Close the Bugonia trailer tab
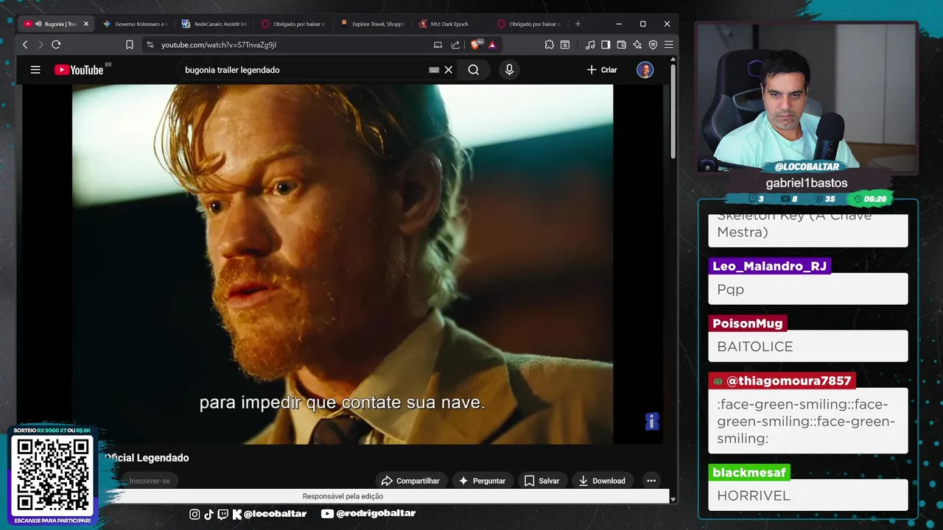This screenshot has height=530, width=943. 85,24
